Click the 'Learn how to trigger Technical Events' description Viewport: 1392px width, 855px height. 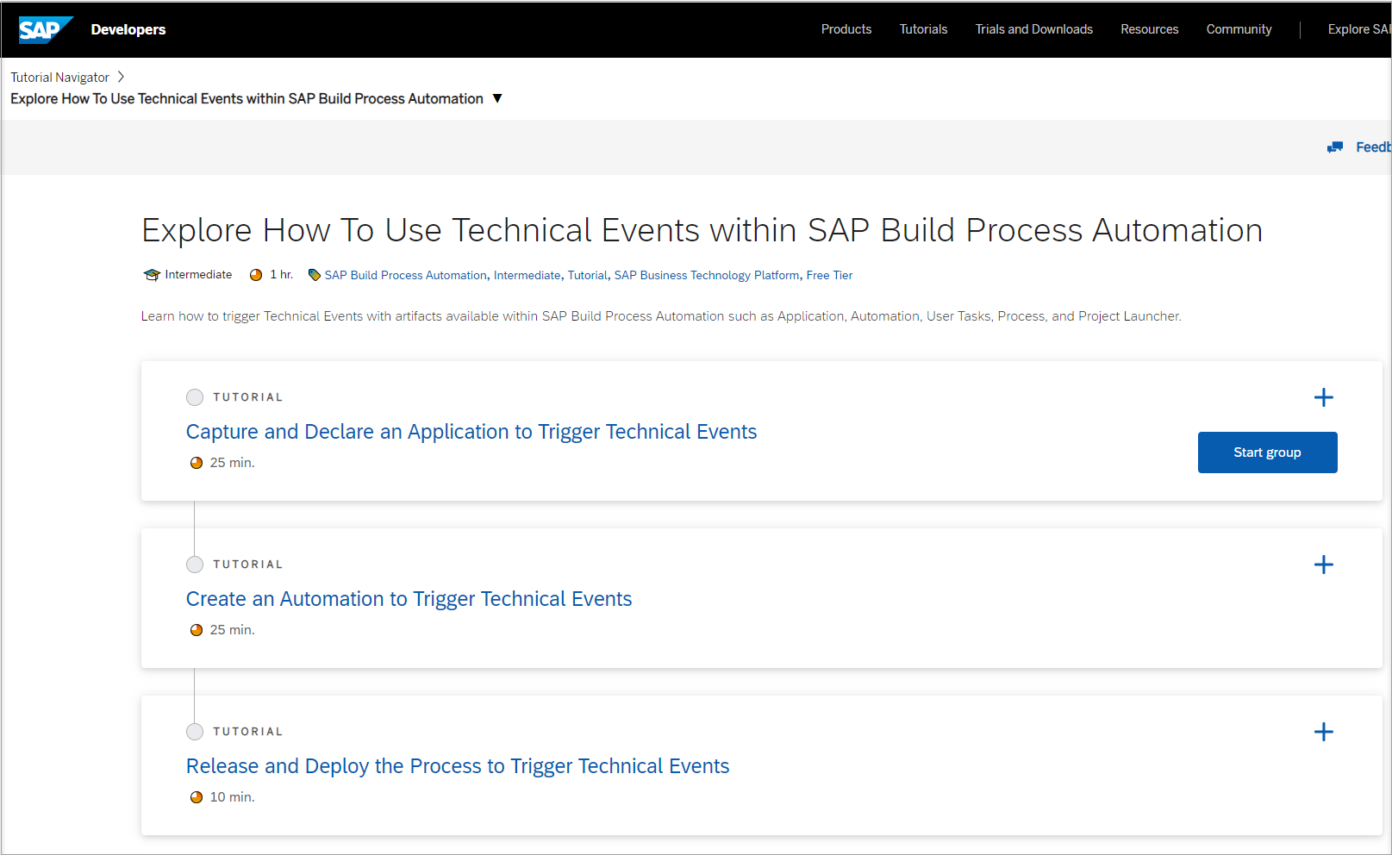pos(661,316)
